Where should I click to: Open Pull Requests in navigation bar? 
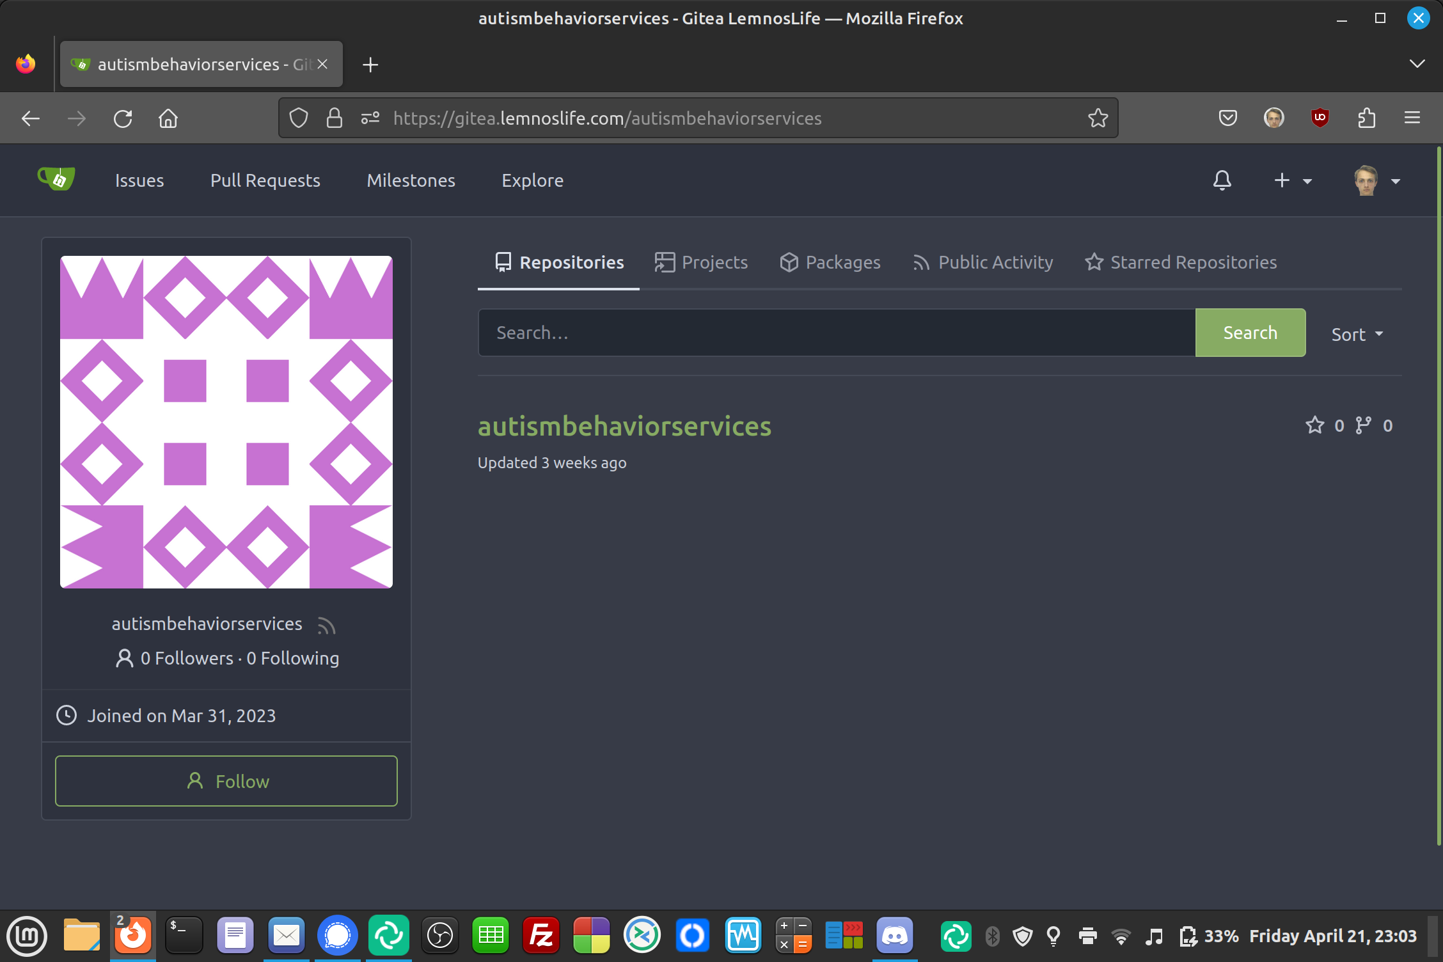tap(265, 180)
